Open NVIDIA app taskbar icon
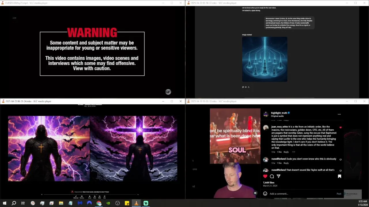369x207 pixels. tap(108, 203)
